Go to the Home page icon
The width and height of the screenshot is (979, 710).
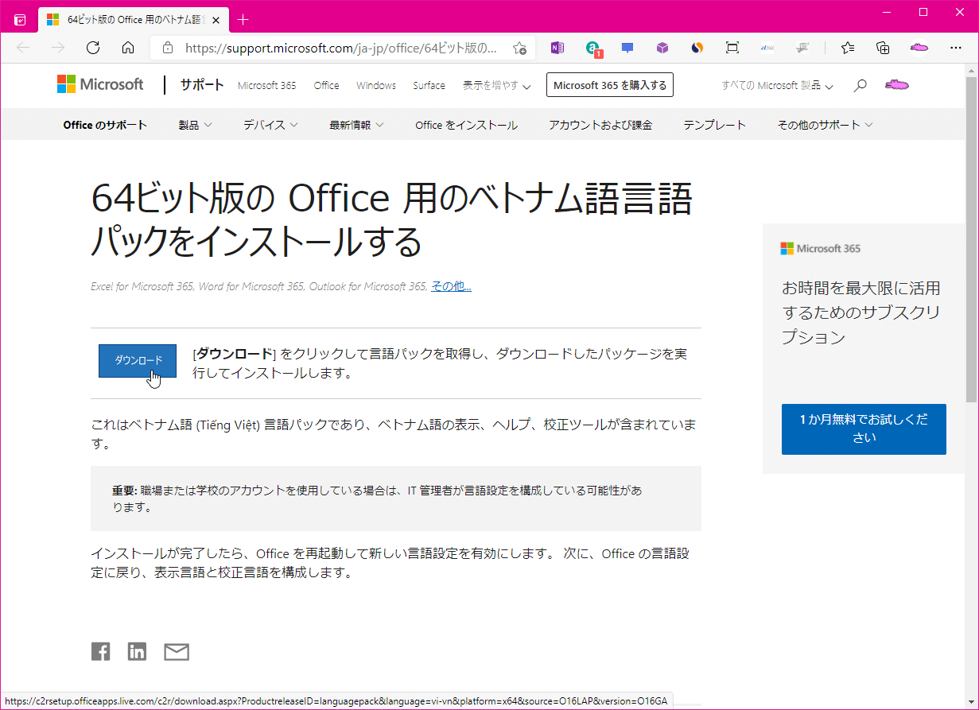pos(128,48)
